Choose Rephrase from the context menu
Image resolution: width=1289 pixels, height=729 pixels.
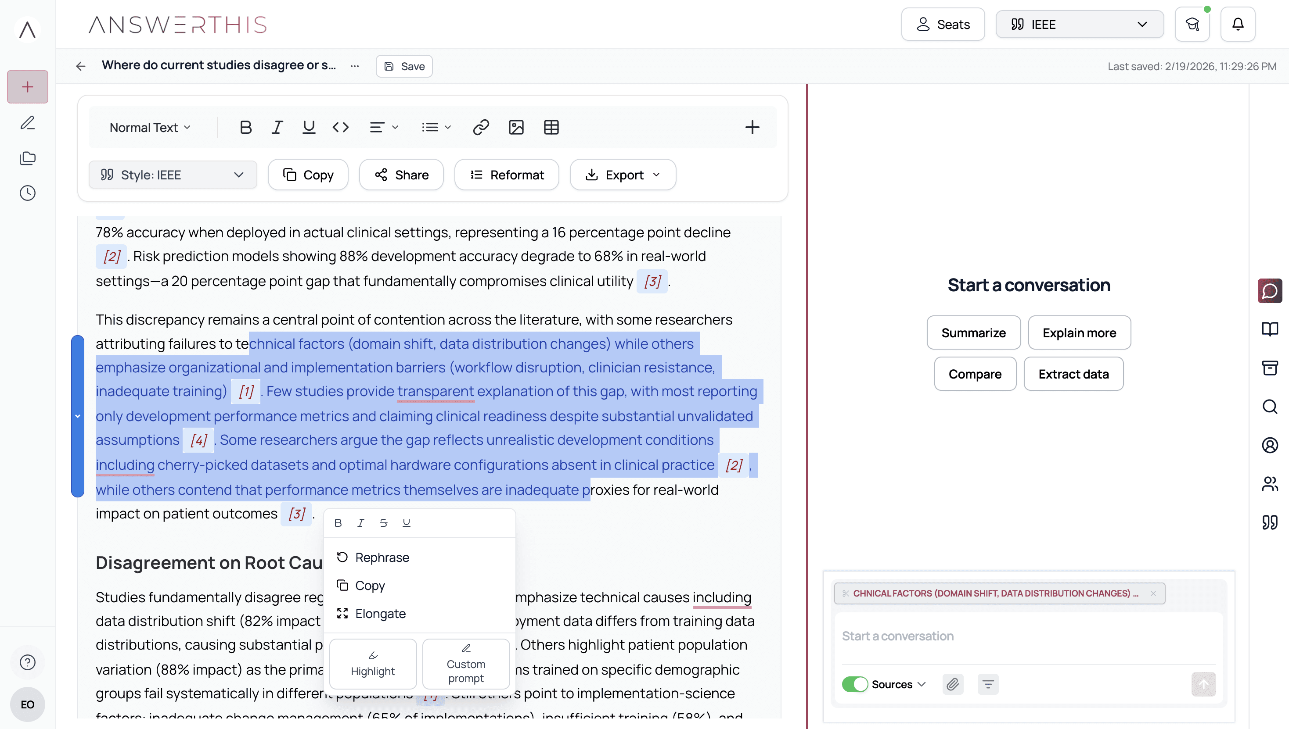click(x=382, y=557)
